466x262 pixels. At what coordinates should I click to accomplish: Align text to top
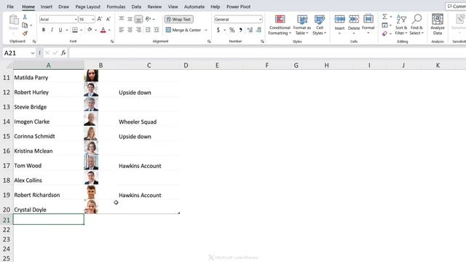(x=122, y=19)
